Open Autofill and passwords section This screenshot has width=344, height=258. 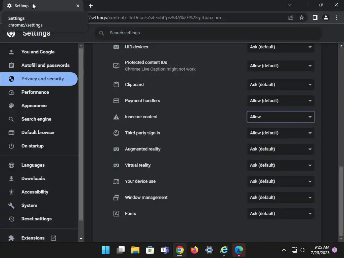point(39,66)
